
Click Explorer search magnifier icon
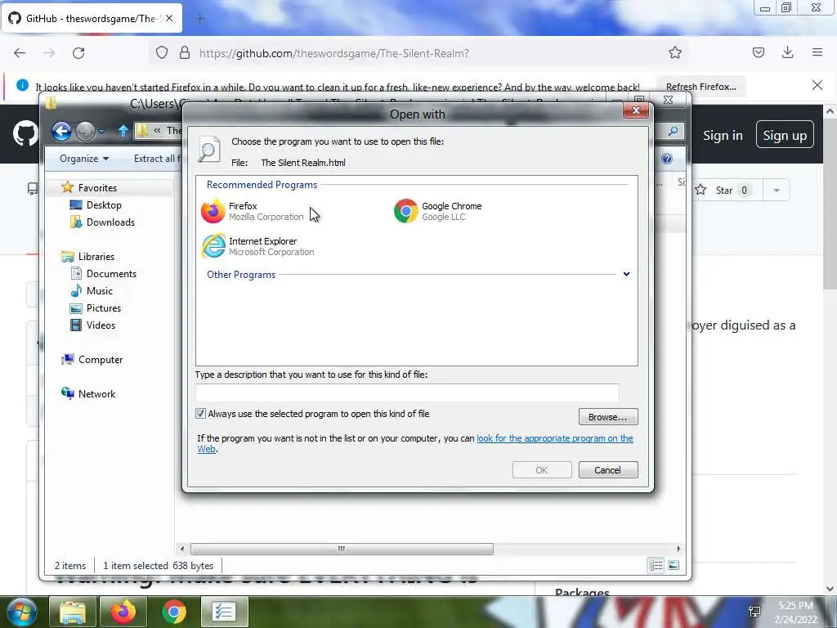[674, 131]
